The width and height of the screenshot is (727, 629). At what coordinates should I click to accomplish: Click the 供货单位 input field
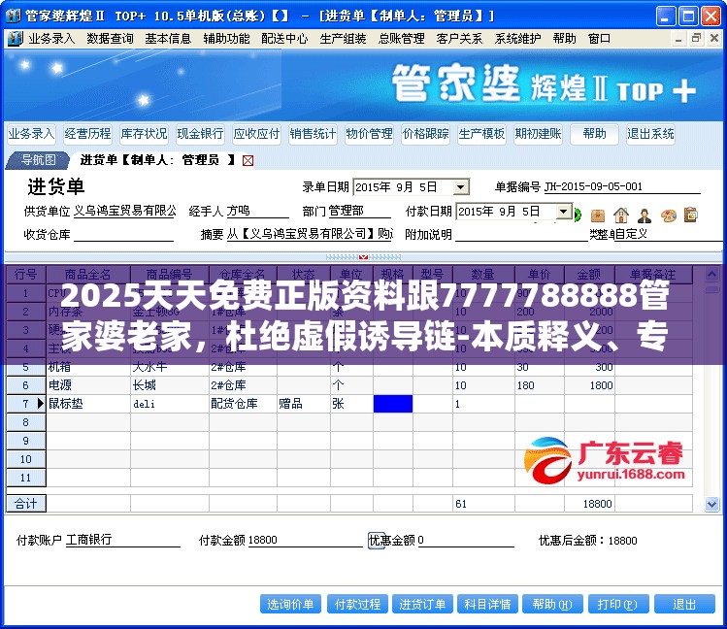(125, 212)
